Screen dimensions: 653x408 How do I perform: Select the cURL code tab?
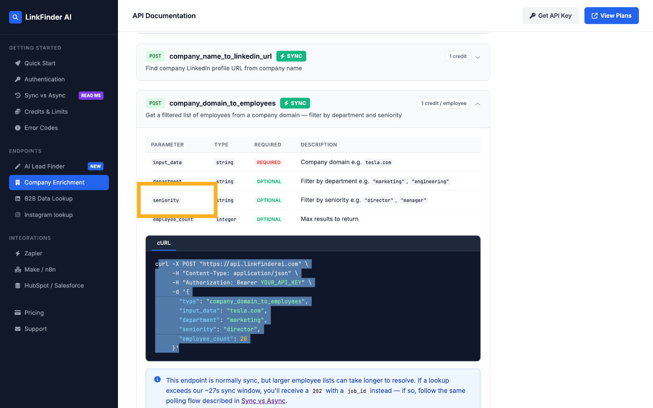[x=164, y=243]
